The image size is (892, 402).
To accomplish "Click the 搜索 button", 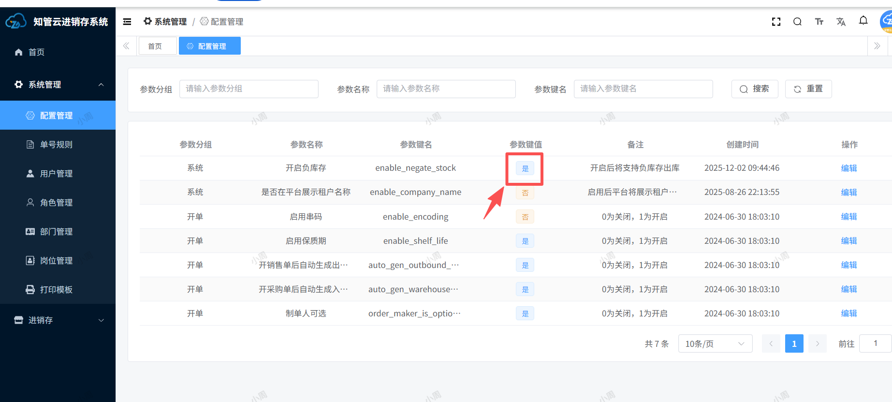I will (754, 89).
